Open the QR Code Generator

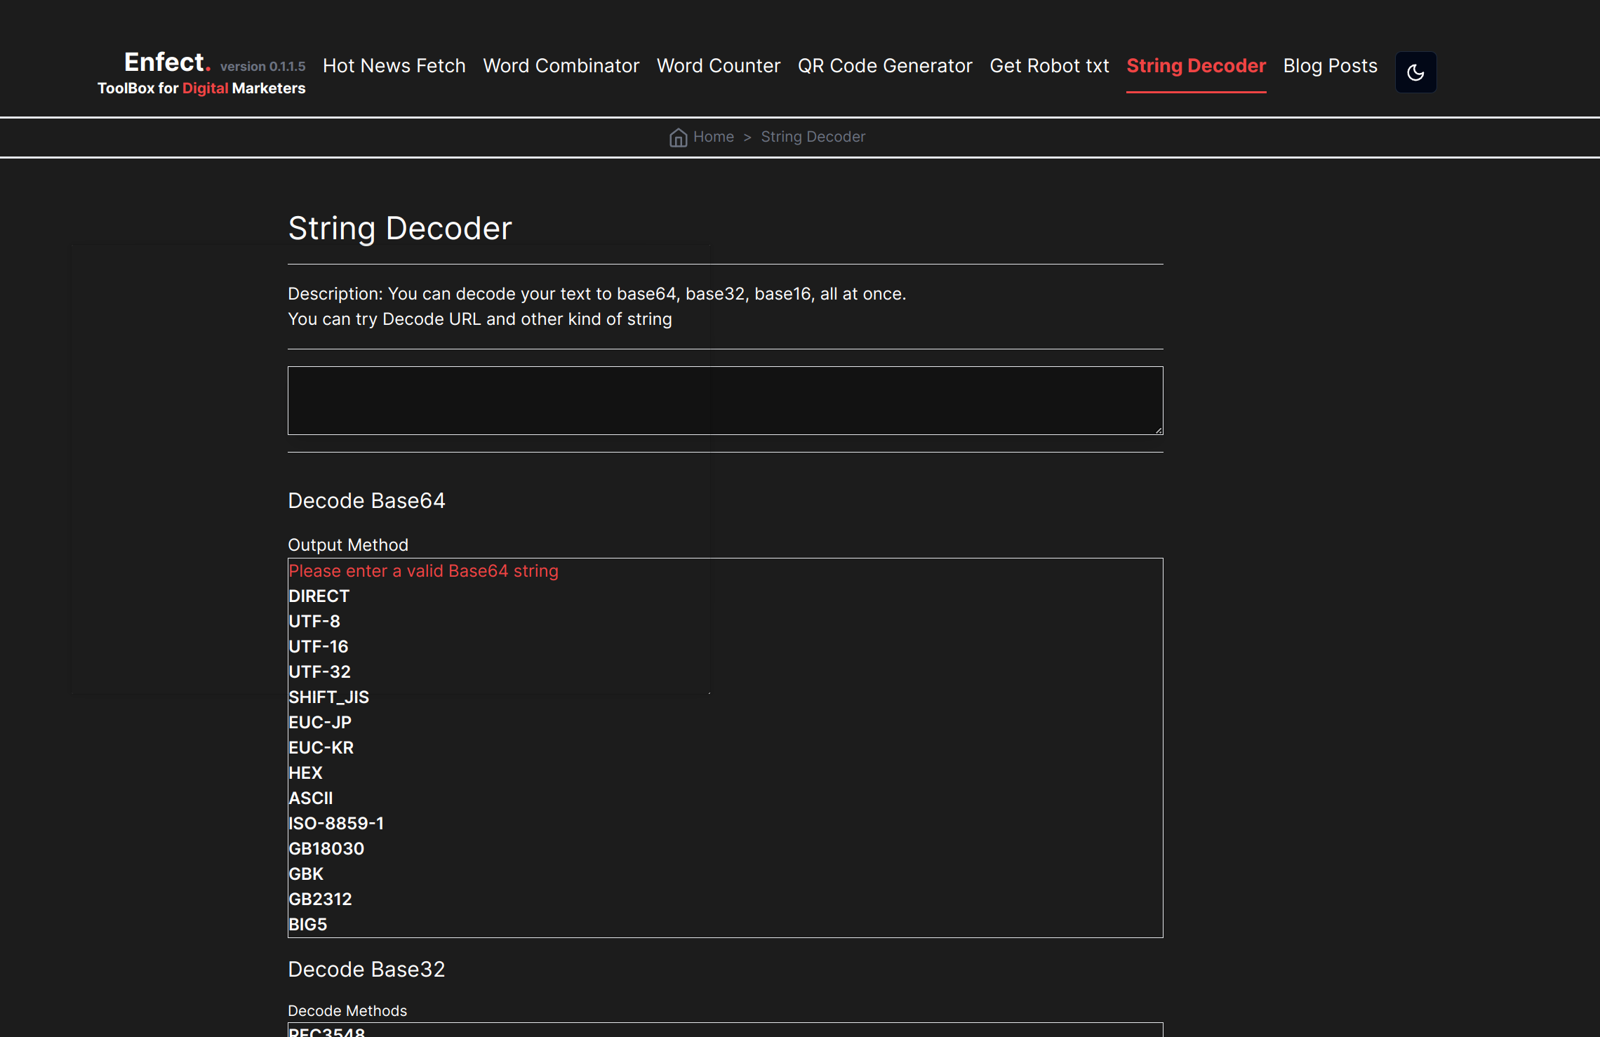[x=886, y=65]
